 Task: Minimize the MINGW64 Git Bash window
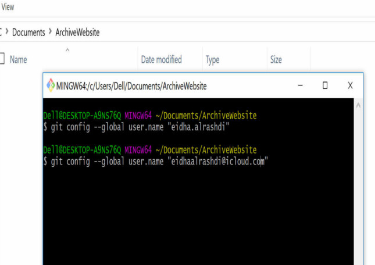(x=301, y=85)
